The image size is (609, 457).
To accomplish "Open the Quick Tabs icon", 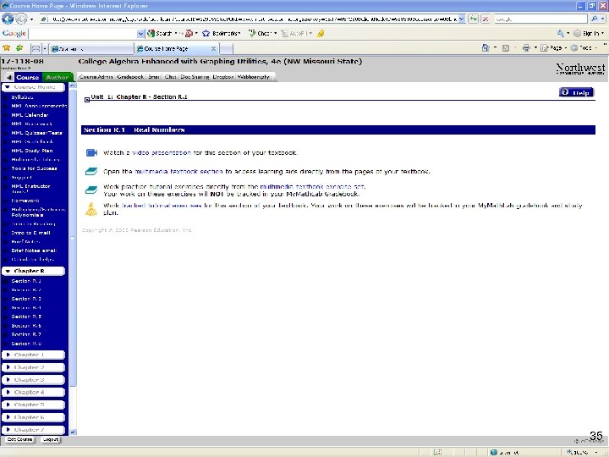I will pyautogui.click(x=36, y=48).
